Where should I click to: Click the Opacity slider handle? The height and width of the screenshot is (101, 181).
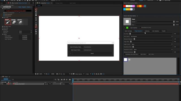(x=174, y=22)
